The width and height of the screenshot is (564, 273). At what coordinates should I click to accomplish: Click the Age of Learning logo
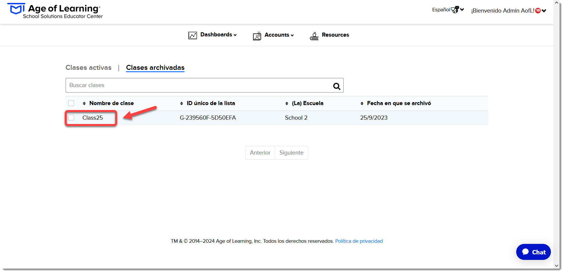click(x=55, y=11)
